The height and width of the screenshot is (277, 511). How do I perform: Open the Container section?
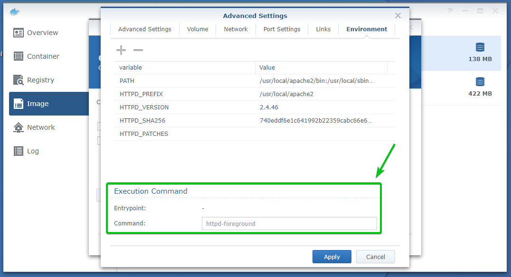[43, 56]
